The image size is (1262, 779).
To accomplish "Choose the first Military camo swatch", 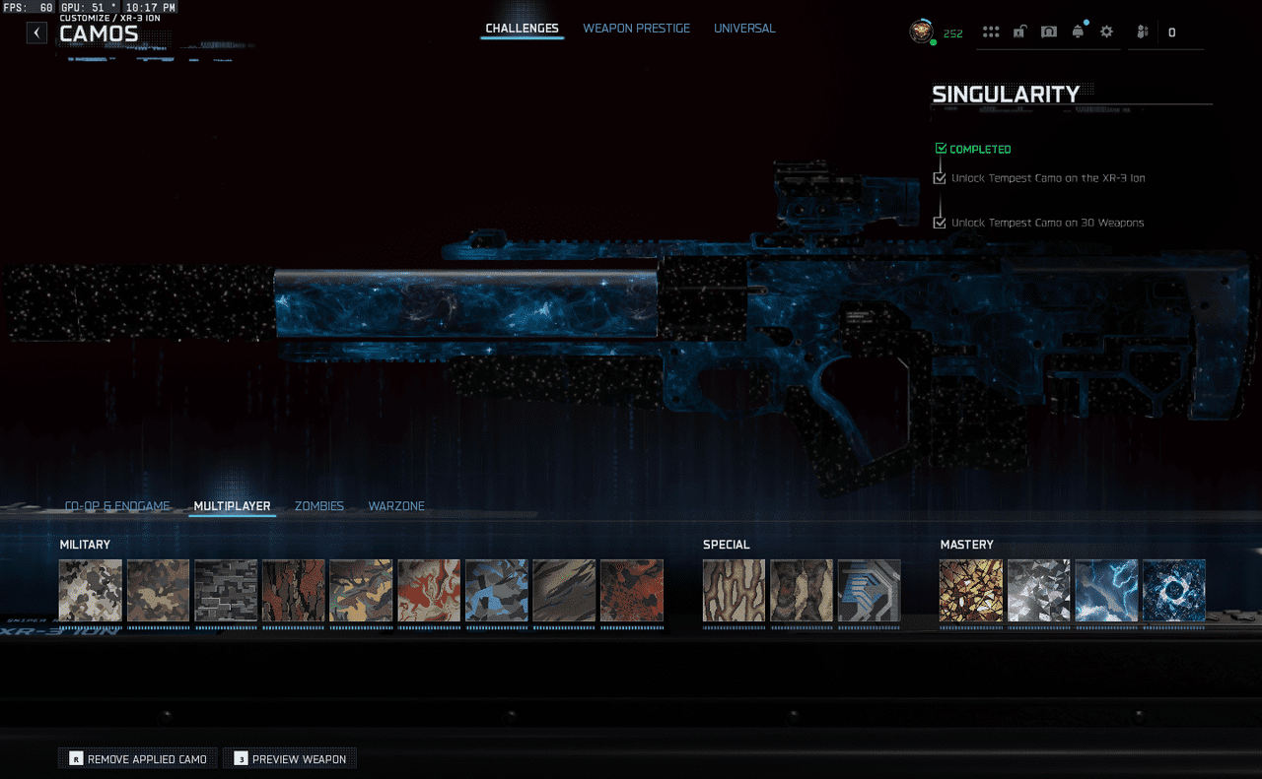I will (x=91, y=591).
